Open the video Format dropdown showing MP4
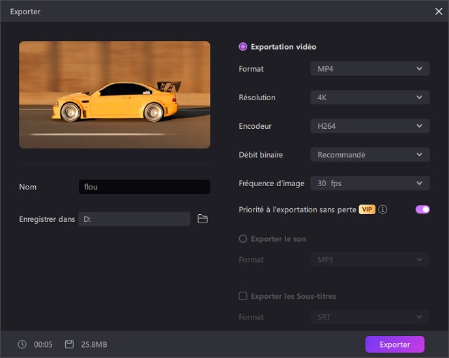 (x=370, y=68)
